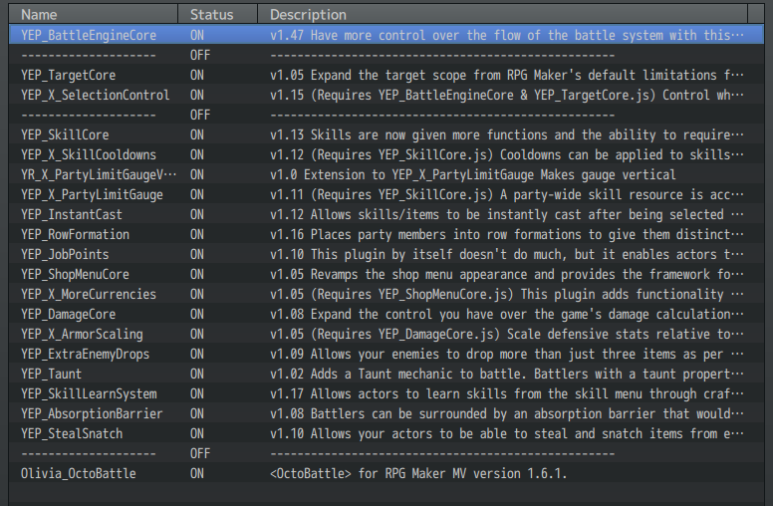The width and height of the screenshot is (773, 506).
Task: Select the Olivia_OctoBattle plugin name
Action: click(79, 473)
